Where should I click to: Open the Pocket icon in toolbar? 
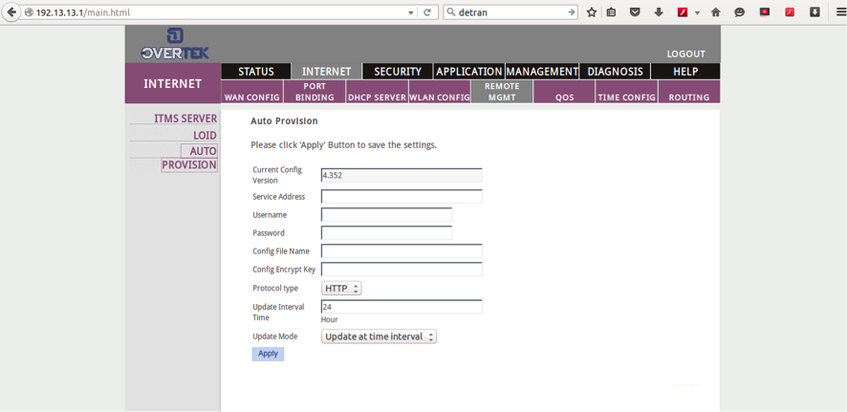click(x=635, y=11)
